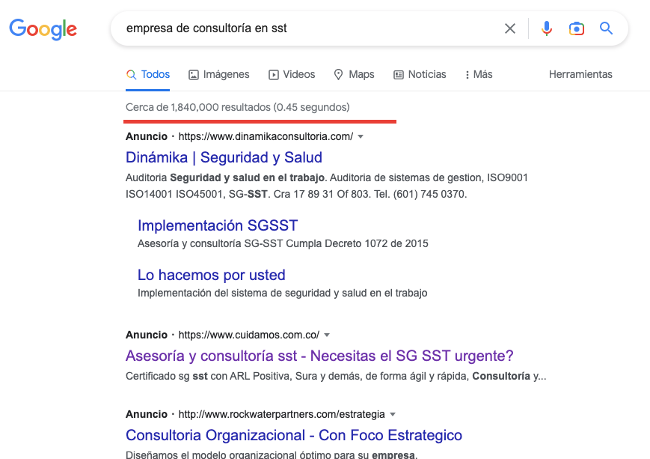Click the 'Certificado sg sst con ARL Positiva' snippet
This screenshot has height=459, width=650.
click(336, 376)
